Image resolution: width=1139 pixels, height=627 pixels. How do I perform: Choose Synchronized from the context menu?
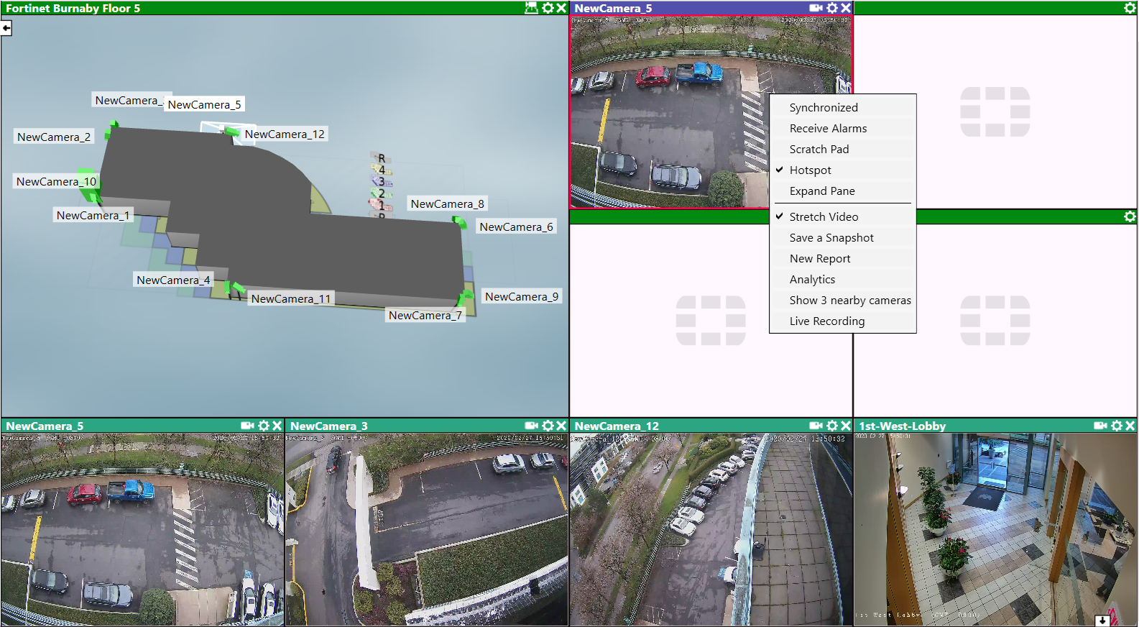pos(843,108)
